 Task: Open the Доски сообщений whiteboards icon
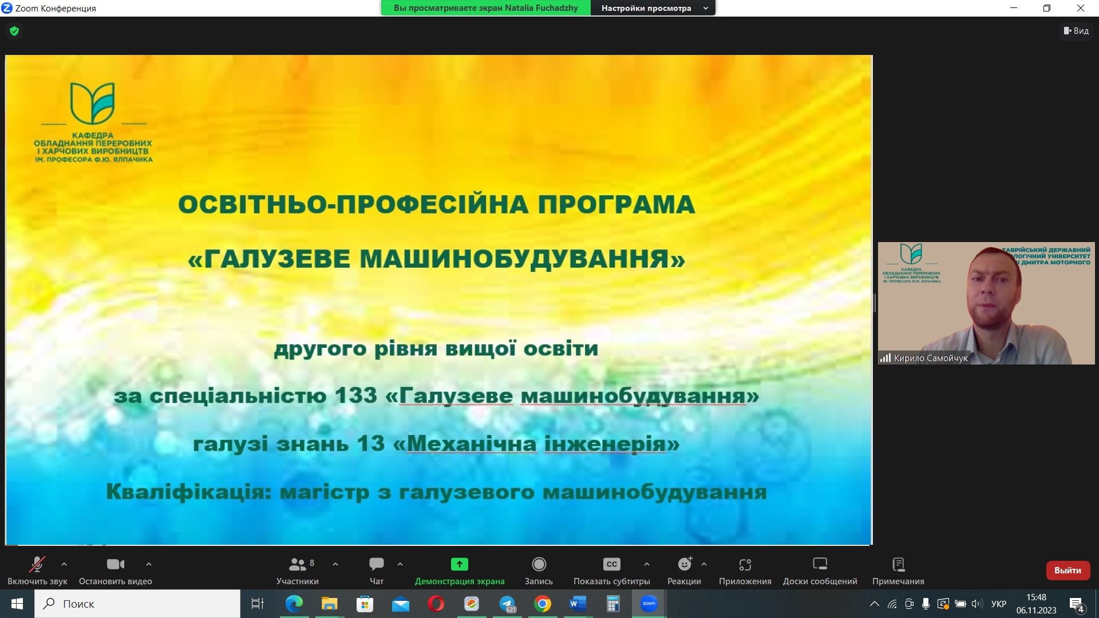(820, 565)
